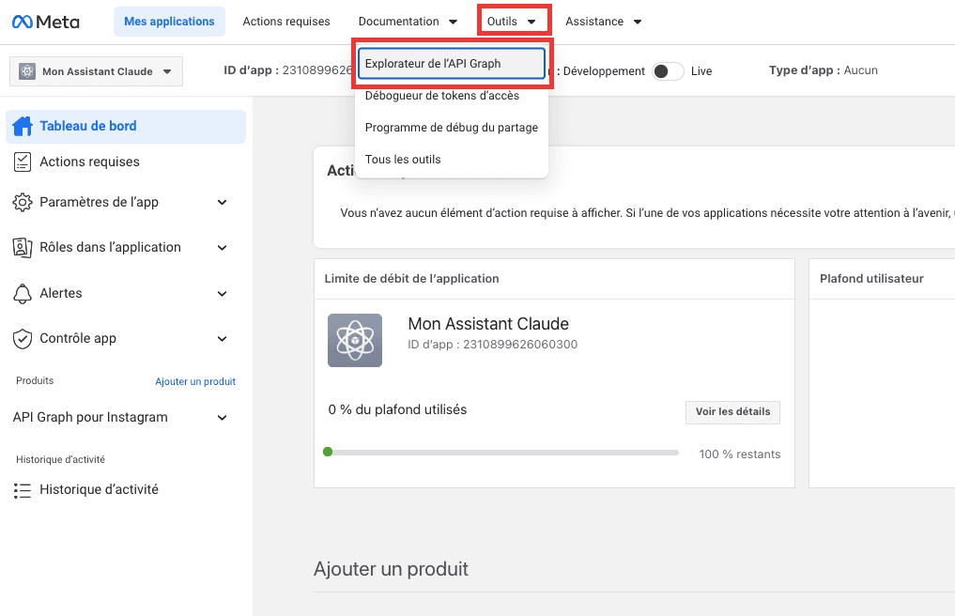This screenshot has width=955, height=616.
Task: Click the Meta logo
Action: point(46,22)
